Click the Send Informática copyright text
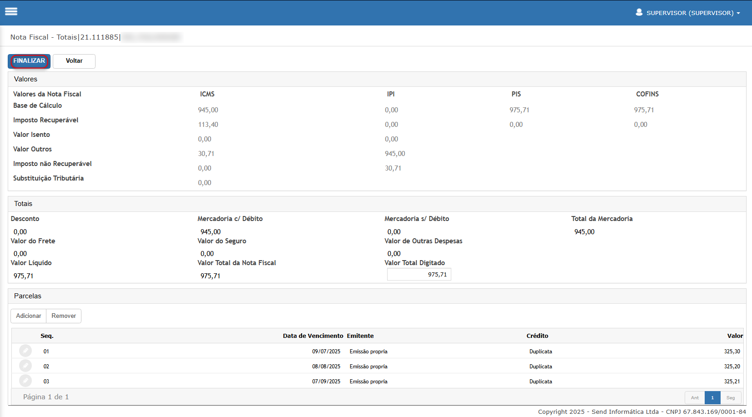 coord(642,412)
